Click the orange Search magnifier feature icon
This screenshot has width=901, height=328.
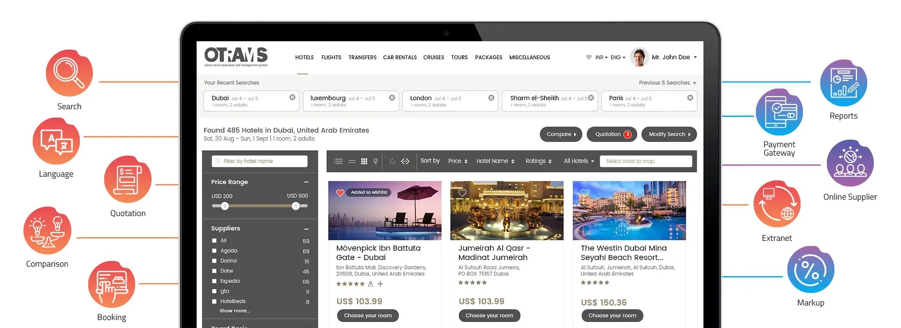69,74
